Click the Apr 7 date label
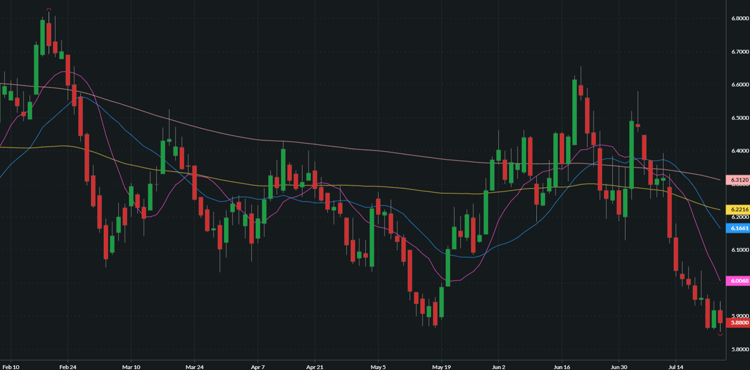750x370 pixels. pyautogui.click(x=258, y=367)
